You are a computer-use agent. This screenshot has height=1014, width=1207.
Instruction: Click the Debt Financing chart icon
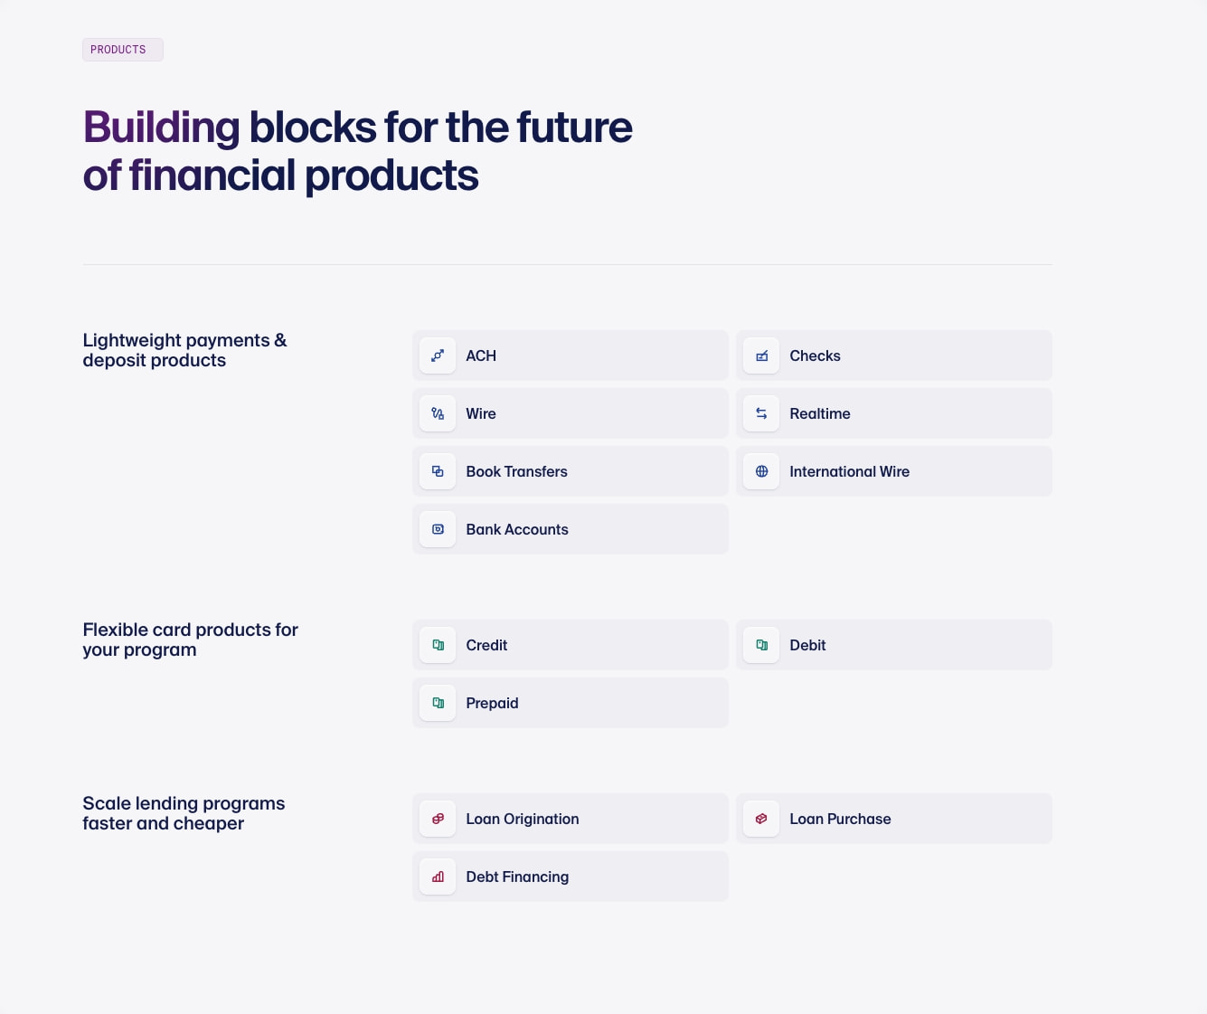point(438,877)
